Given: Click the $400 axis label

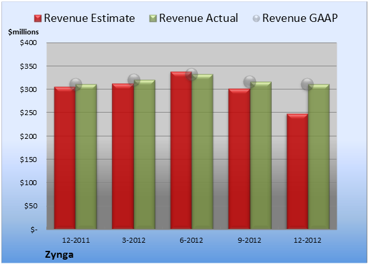Looking at the screenshot, I should [28, 43].
